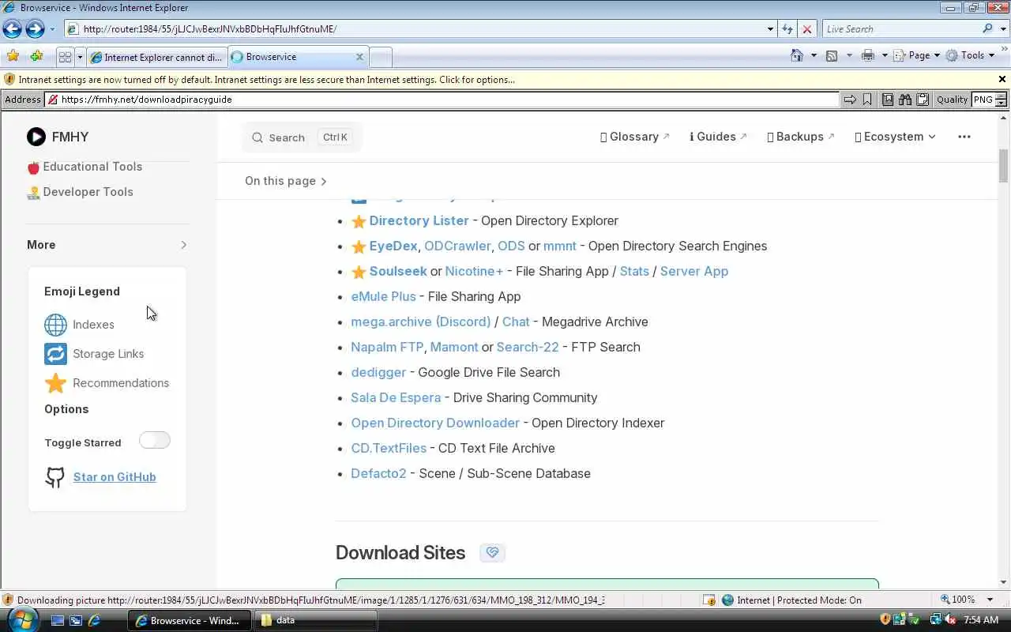Open the Windows Start orb

coord(22,619)
